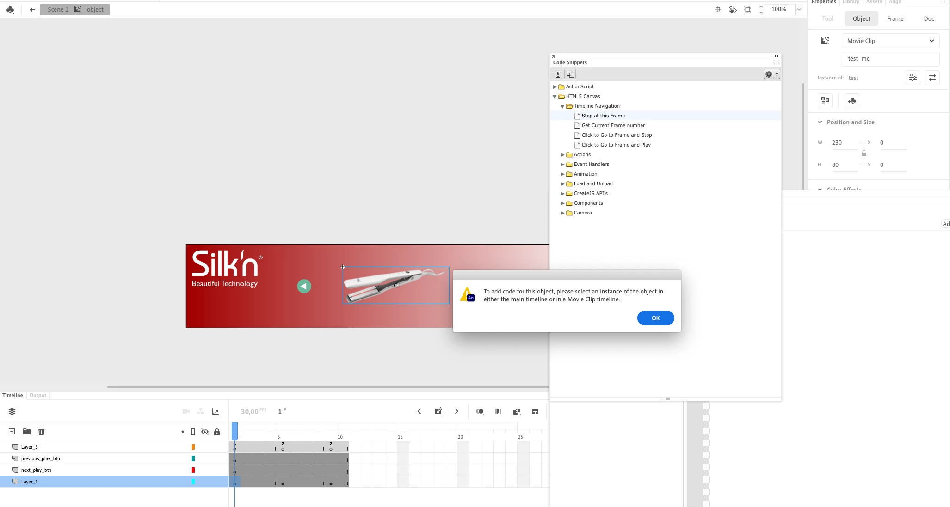Toggle the rotation tool icon
The height and width of the screenshot is (507, 950).
tap(733, 9)
